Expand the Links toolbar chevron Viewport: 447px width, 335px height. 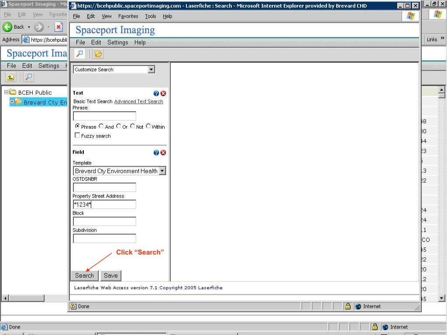442,38
